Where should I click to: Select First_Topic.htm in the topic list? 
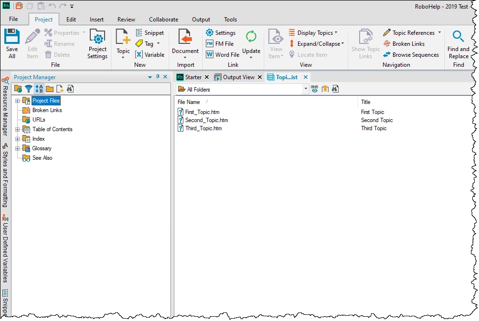[x=202, y=112]
